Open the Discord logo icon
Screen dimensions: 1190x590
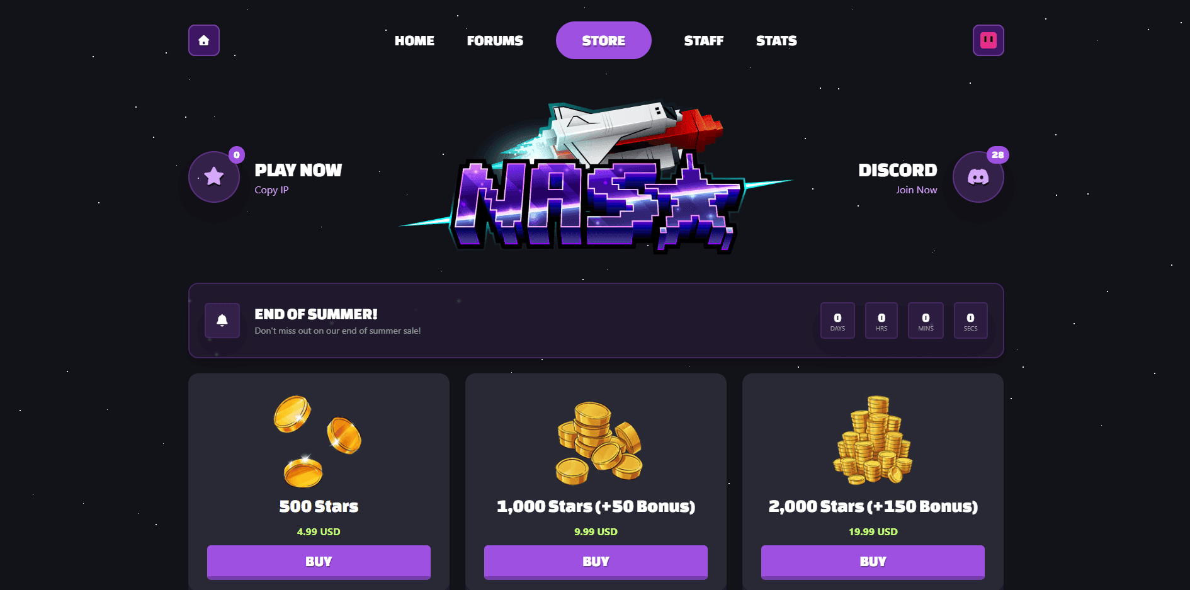pyautogui.click(x=978, y=177)
